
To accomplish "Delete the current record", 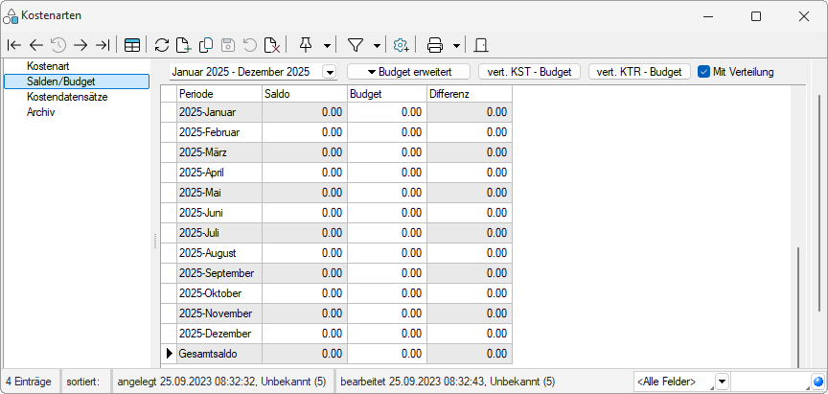I will click(x=272, y=45).
